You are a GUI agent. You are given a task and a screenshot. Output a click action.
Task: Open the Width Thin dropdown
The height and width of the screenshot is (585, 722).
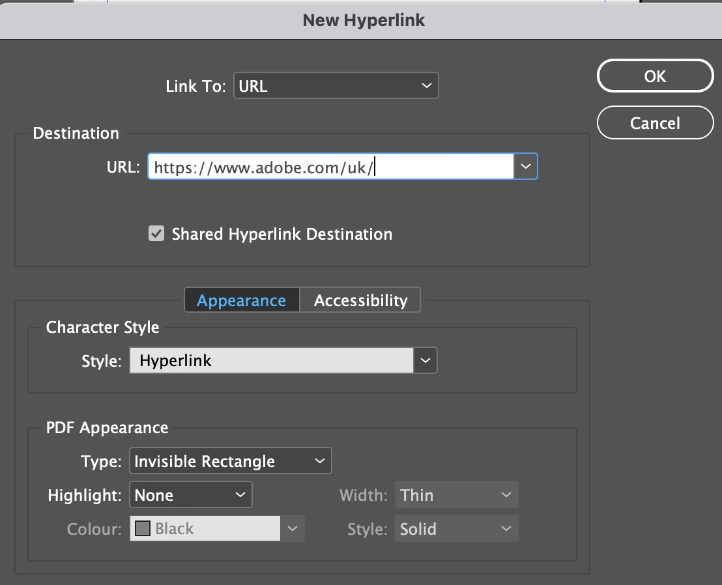tap(456, 495)
